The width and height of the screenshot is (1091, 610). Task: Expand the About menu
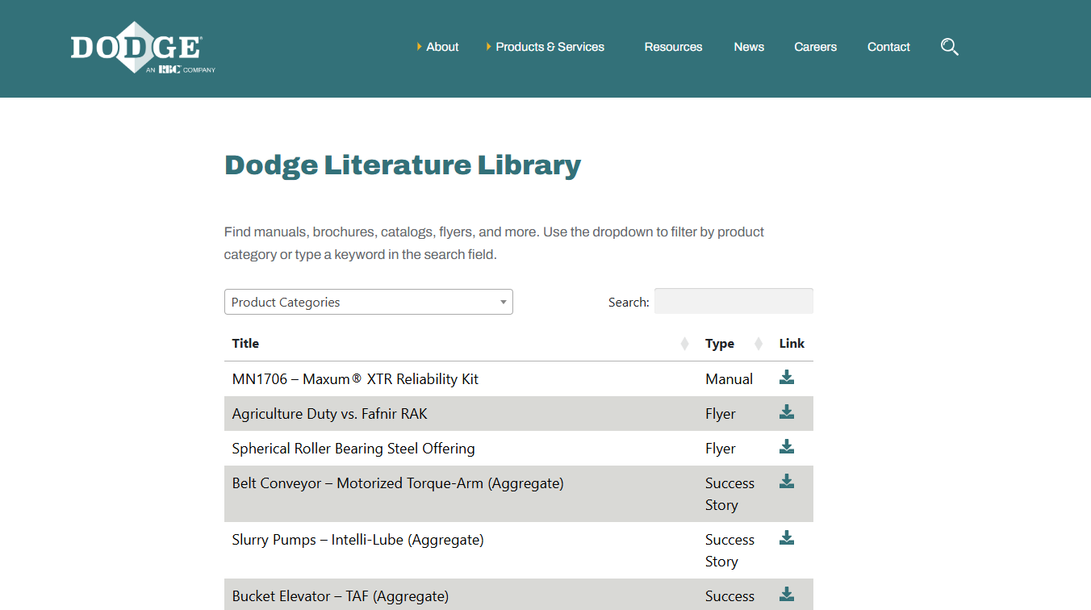(x=438, y=47)
